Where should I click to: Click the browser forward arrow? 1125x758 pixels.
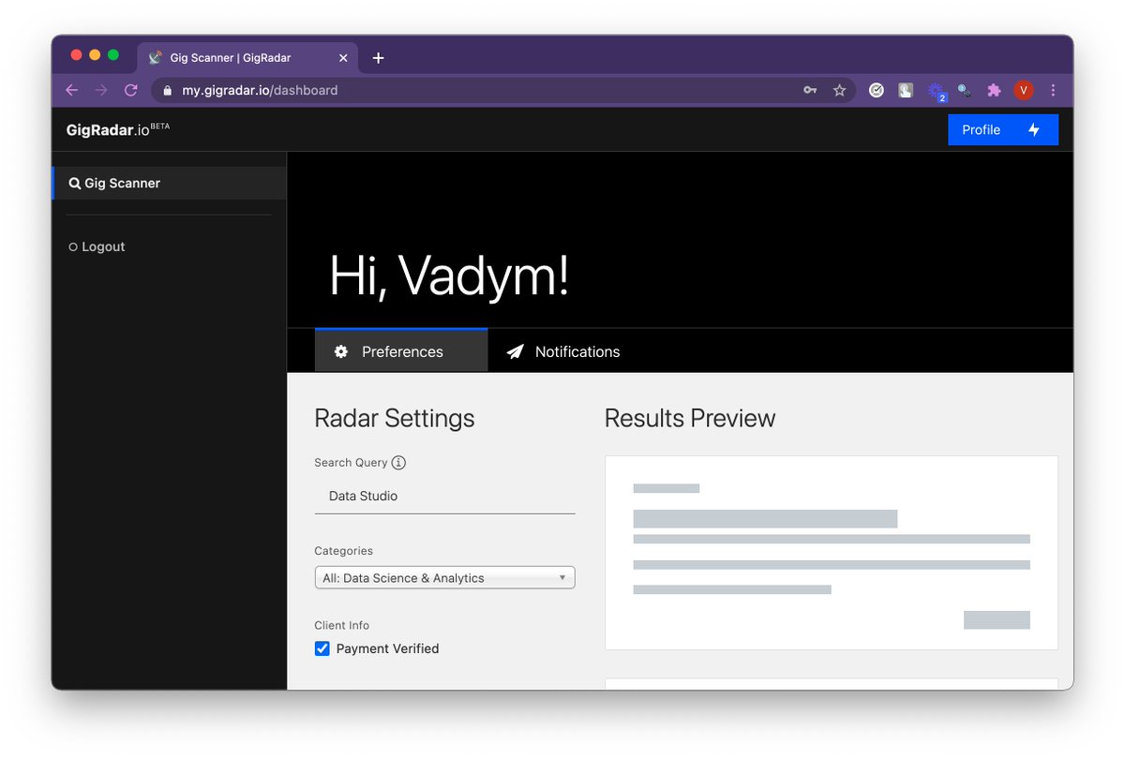(x=101, y=91)
